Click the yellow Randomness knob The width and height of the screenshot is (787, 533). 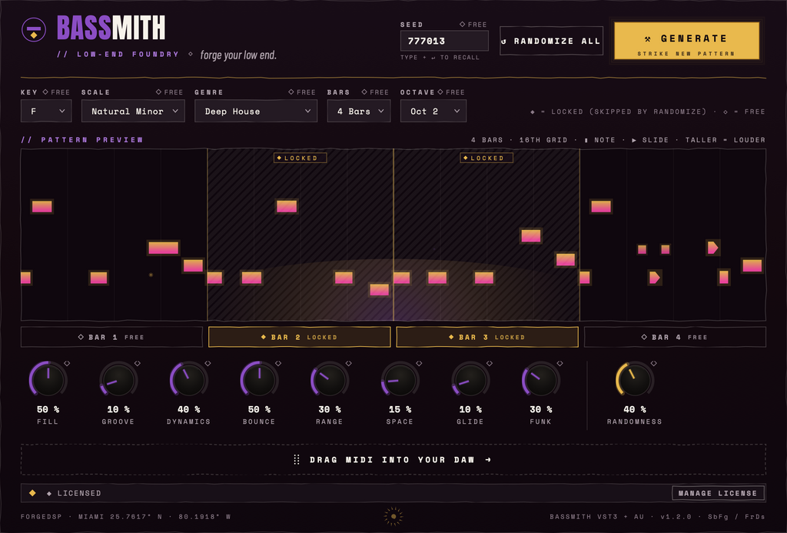pos(634,380)
